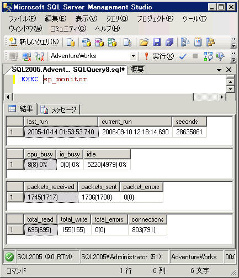Screen dimensions: 239x278
Task: Click the SQL2005 (9.0 RTM) status entry
Action: pyautogui.click(x=47, y=257)
